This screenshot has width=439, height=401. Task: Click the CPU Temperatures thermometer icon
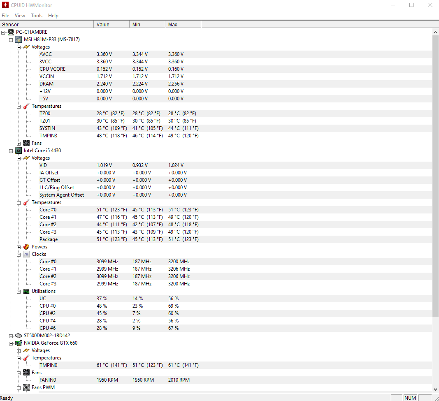coord(26,202)
